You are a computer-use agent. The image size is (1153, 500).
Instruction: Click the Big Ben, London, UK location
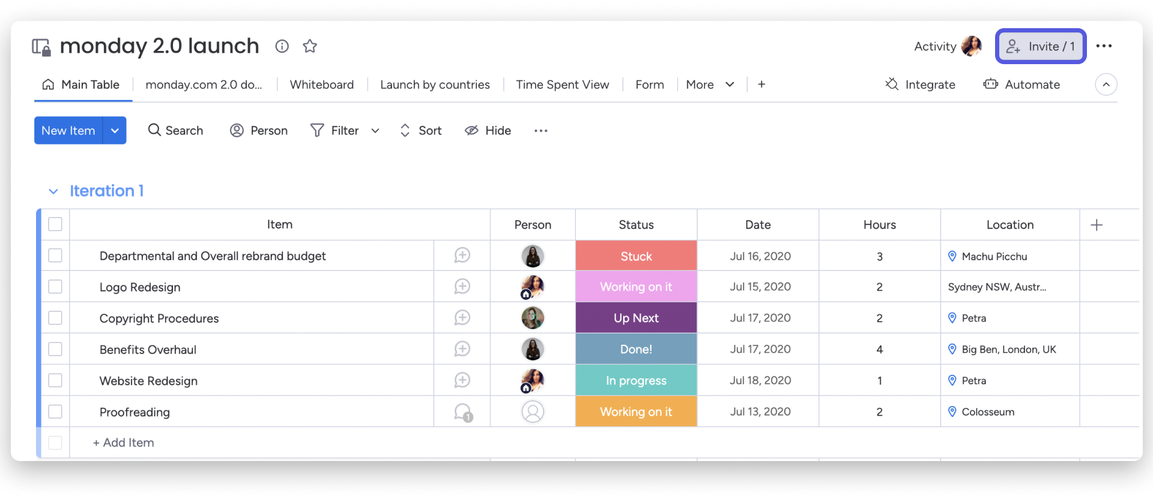1010,349
